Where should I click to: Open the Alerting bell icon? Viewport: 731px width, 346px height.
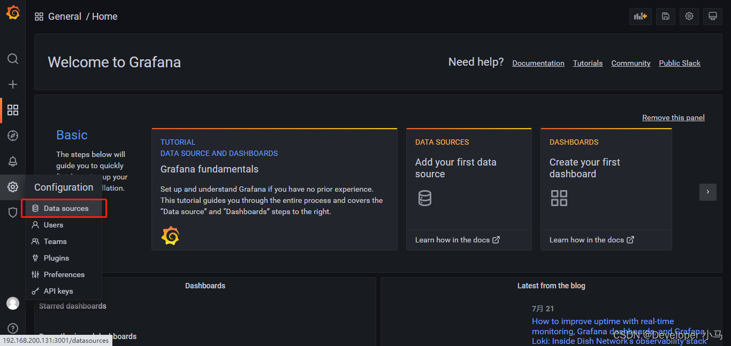pos(13,161)
